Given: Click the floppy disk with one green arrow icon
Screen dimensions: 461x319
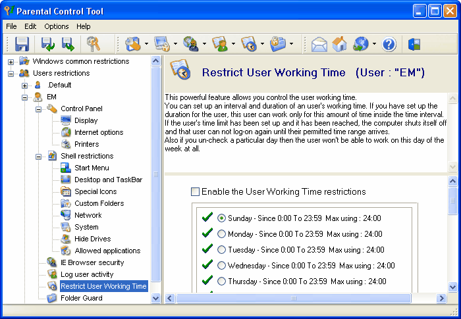Looking at the screenshot, I should point(47,44).
